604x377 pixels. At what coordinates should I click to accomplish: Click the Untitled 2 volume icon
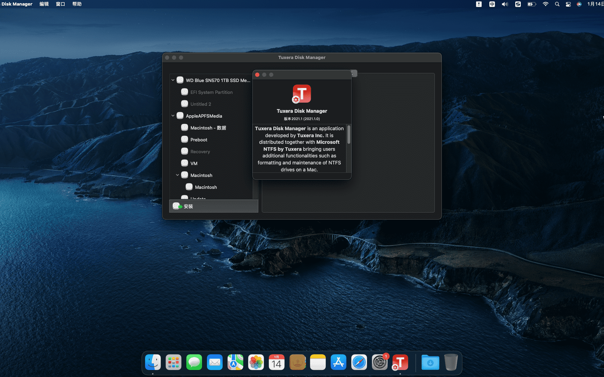[x=185, y=104]
